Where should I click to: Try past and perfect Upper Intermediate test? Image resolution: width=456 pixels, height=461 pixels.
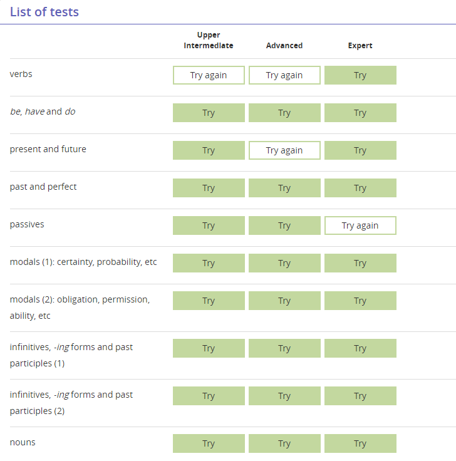tap(209, 188)
